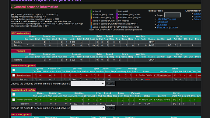Click Hide 'DOWN' servers link
This screenshot has width=210, height=118.
tap(166, 19)
